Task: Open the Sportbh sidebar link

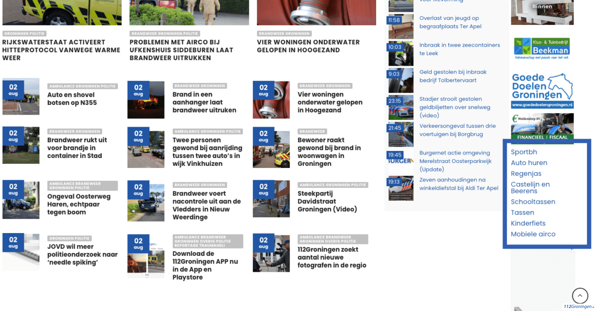Action: pos(524,152)
